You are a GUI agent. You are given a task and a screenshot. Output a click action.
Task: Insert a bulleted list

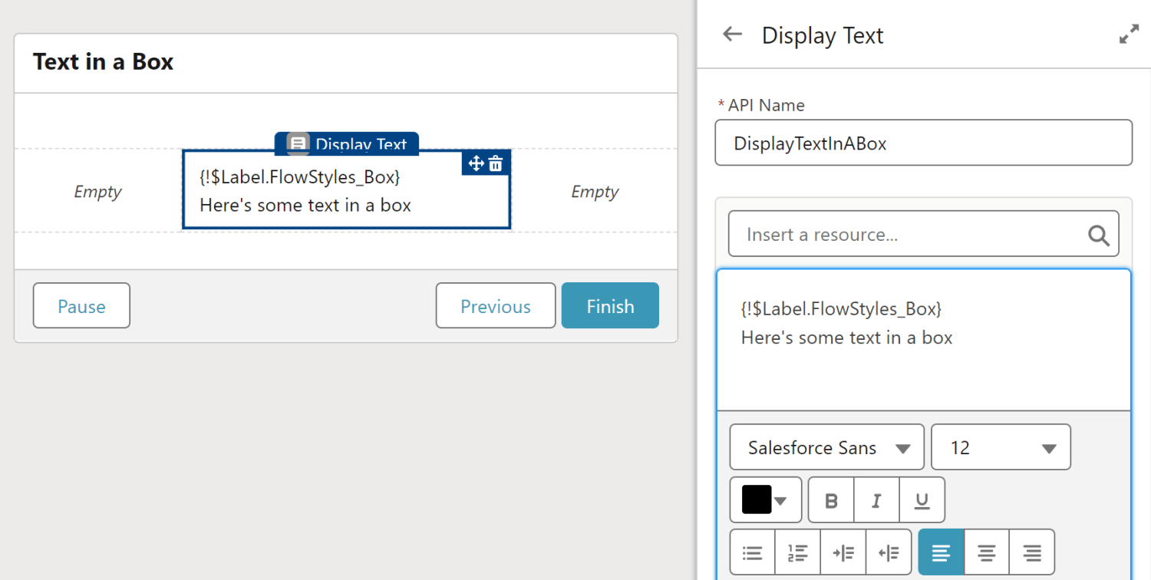point(752,552)
